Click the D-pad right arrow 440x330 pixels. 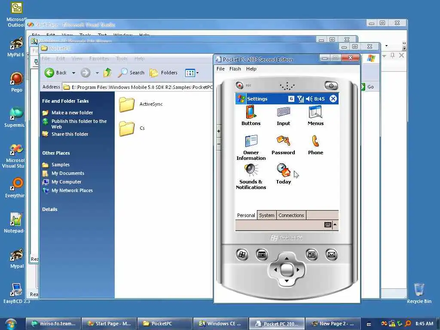pos(298,270)
